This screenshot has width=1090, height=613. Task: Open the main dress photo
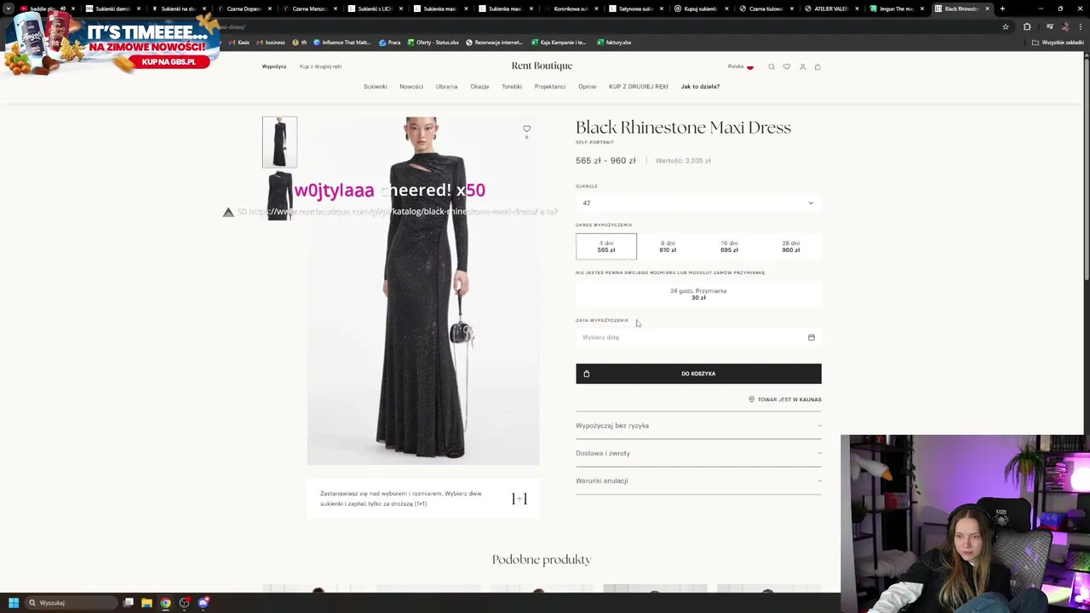(x=423, y=290)
